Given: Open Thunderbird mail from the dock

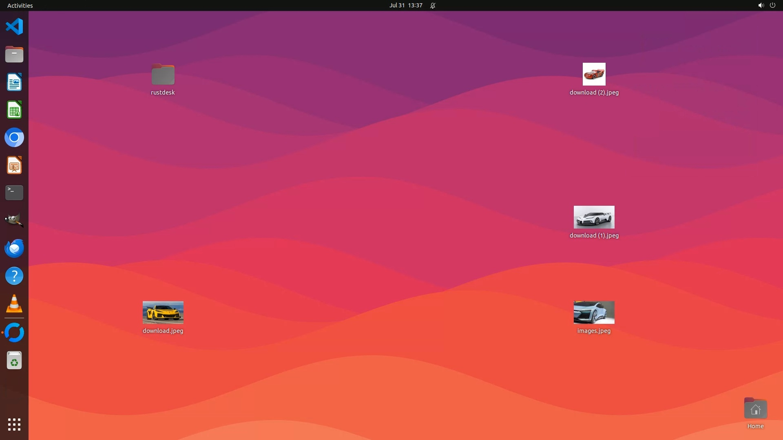Looking at the screenshot, I should (x=14, y=248).
